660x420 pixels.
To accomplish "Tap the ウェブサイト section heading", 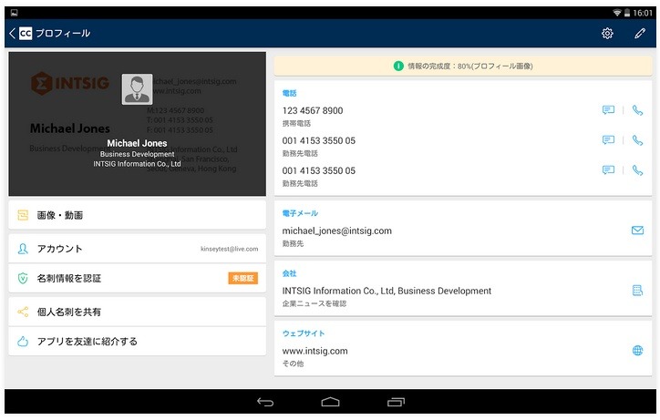I will (x=303, y=333).
